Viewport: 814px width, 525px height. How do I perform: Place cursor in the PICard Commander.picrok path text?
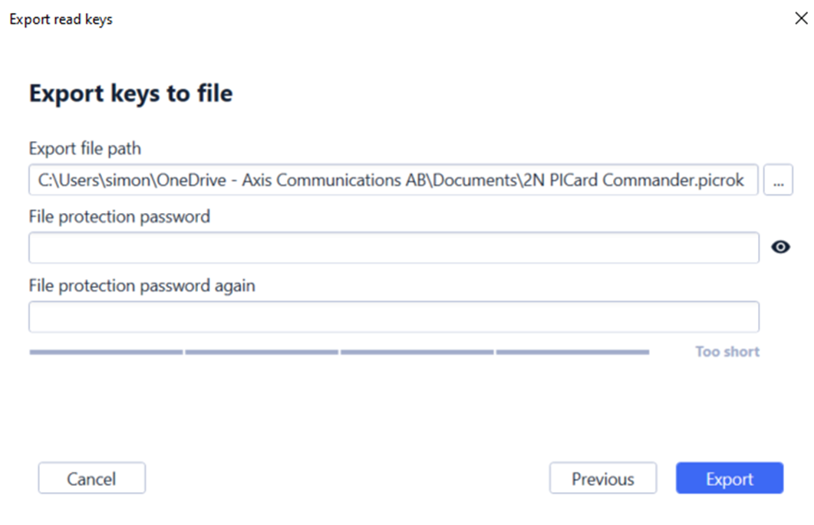(646, 180)
